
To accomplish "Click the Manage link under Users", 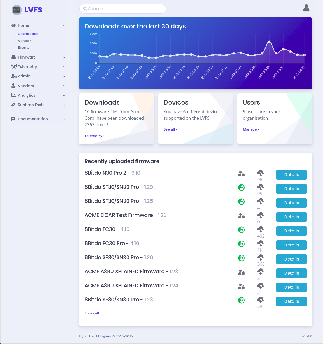I will pyautogui.click(x=251, y=129).
